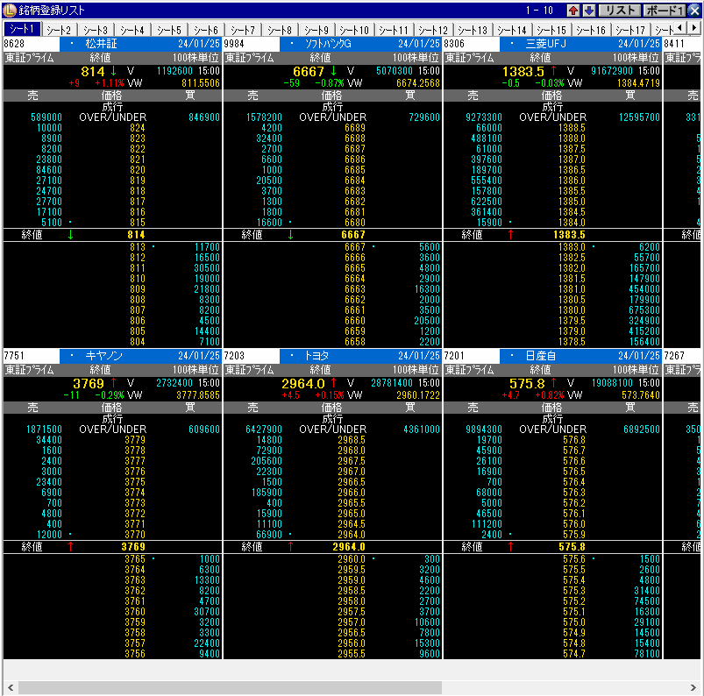Switch to the シート15 tab

coord(551,30)
